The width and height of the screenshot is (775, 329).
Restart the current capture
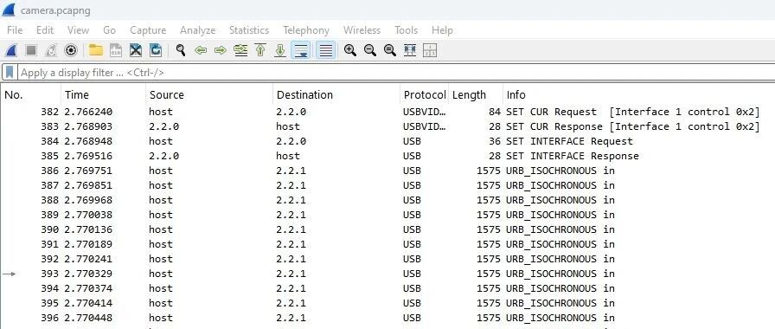[51, 50]
